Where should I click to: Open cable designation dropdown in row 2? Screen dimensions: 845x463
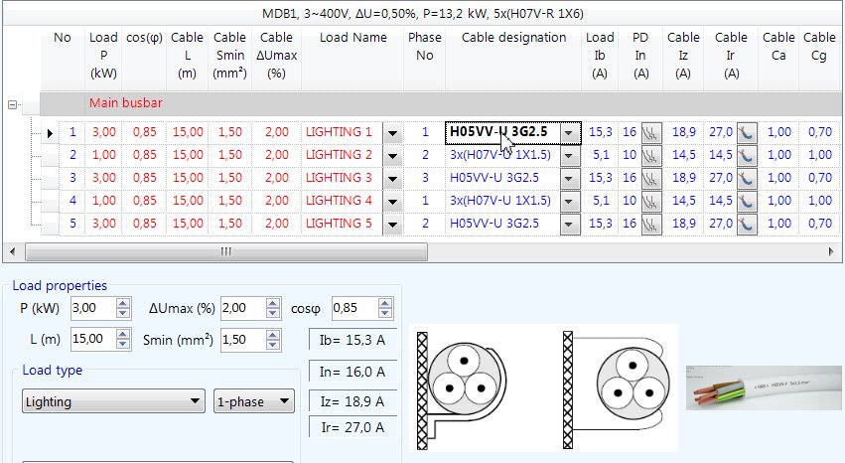click(x=570, y=156)
